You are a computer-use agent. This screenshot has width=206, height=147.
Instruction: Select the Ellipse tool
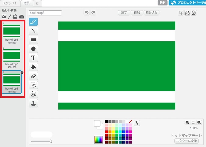pos(33,49)
